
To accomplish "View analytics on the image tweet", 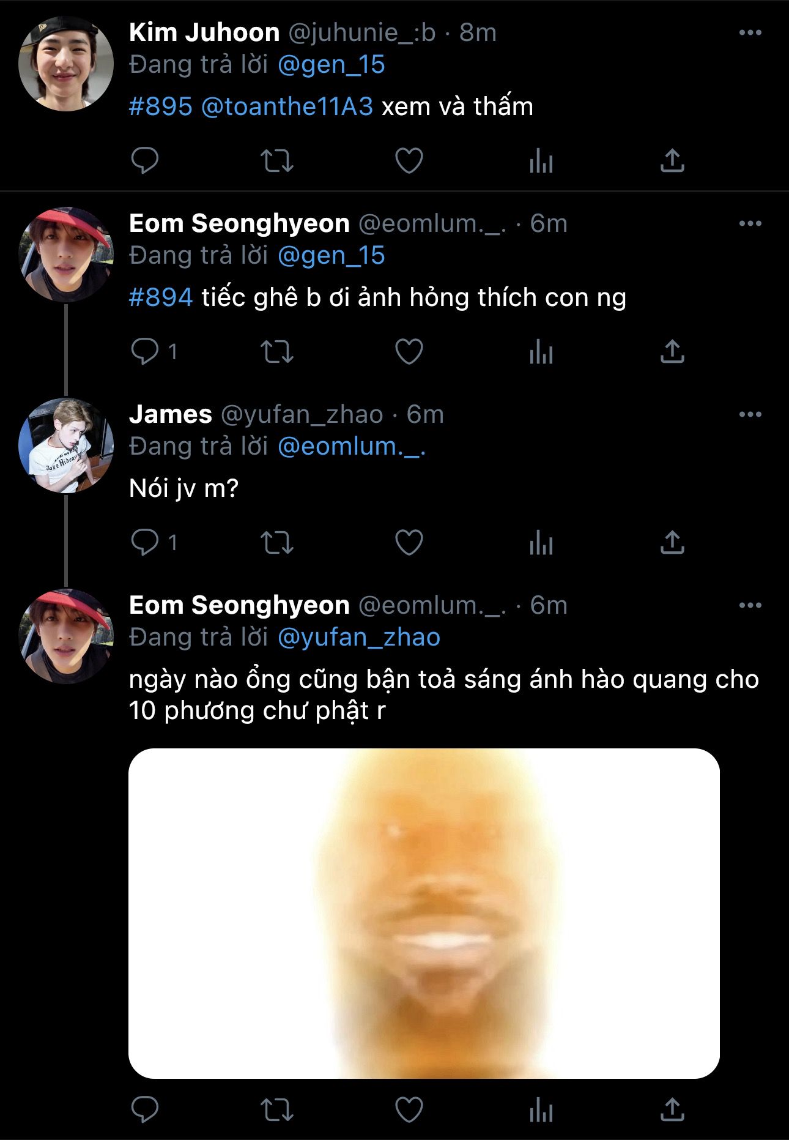I will pyautogui.click(x=541, y=1111).
